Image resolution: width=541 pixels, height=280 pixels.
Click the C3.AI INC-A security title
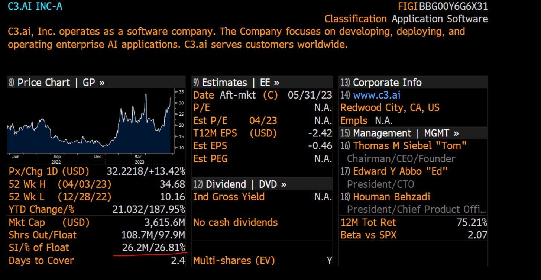(35, 6)
